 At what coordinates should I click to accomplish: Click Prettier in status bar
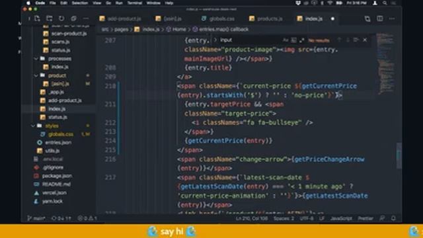click(x=365, y=218)
